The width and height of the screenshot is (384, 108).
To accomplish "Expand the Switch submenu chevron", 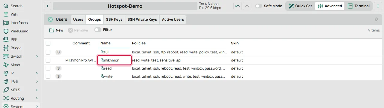I will (x=37, y=56).
